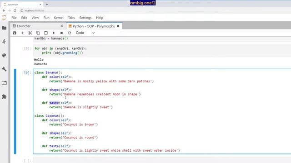Open the Settings menu
Viewport: 291px width, 163px height.
[x=85, y=18]
